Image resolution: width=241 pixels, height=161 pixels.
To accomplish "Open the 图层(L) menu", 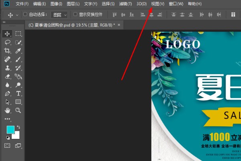I will (x=73, y=4).
